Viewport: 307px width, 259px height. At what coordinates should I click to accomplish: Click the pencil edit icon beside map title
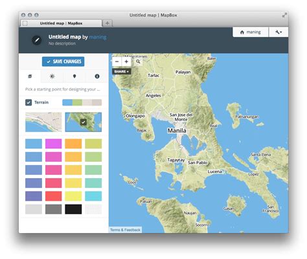click(37, 40)
